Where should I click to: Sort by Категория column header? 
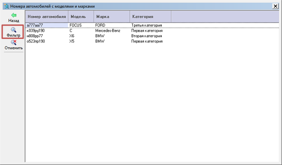coord(151,16)
